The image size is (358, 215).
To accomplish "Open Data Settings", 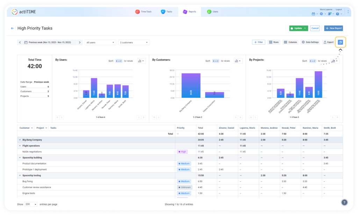I will [x=309, y=42].
